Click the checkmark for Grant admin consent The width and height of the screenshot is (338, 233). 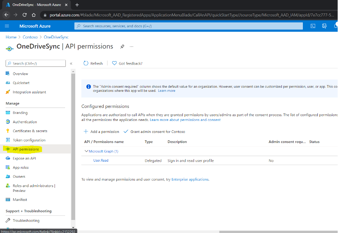tap(126, 131)
